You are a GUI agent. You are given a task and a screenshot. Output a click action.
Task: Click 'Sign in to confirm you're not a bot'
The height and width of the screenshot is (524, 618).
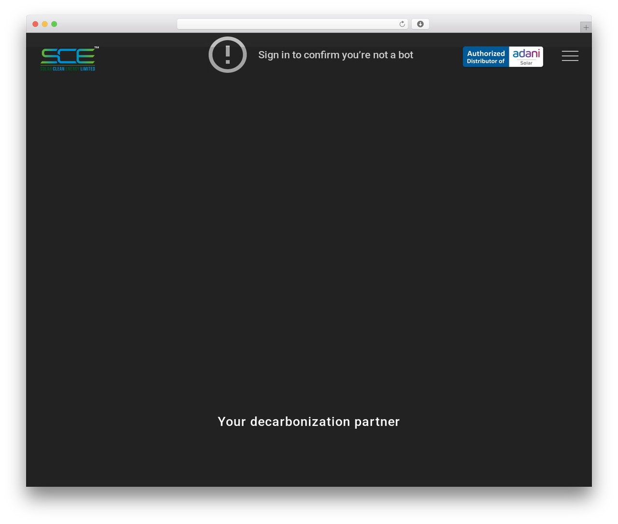[x=336, y=55]
